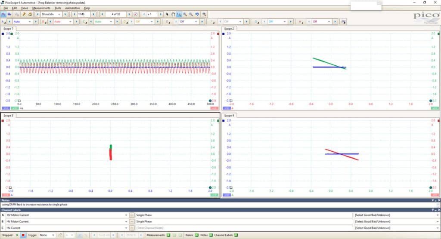Select the arrow selection tool

tap(167, 14)
